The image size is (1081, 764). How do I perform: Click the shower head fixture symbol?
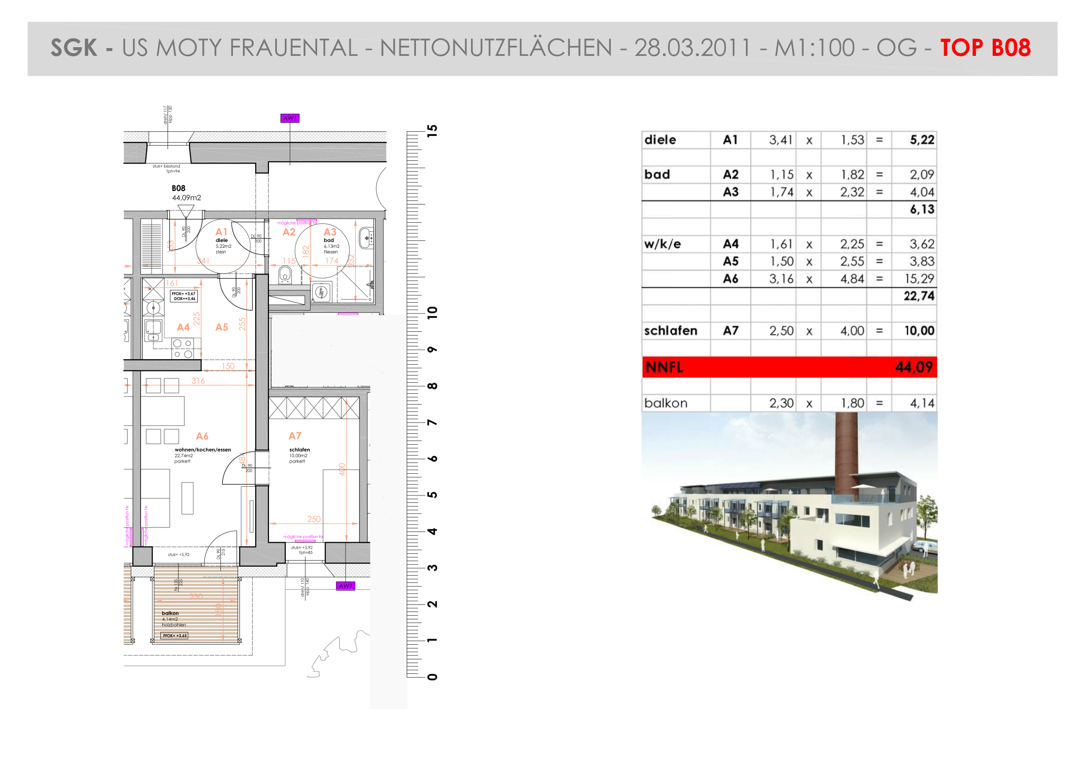pyautogui.click(x=372, y=285)
